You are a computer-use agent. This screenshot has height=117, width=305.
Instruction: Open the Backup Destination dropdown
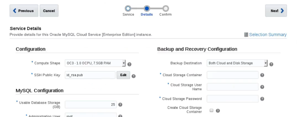(237, 63)
